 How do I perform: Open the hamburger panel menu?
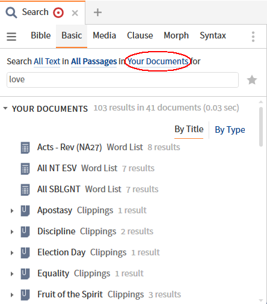pos(11,37)
